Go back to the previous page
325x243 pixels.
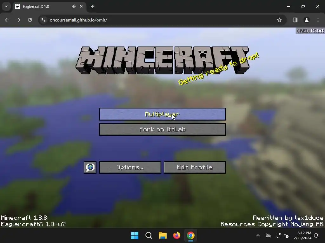(x=7, y=20)
